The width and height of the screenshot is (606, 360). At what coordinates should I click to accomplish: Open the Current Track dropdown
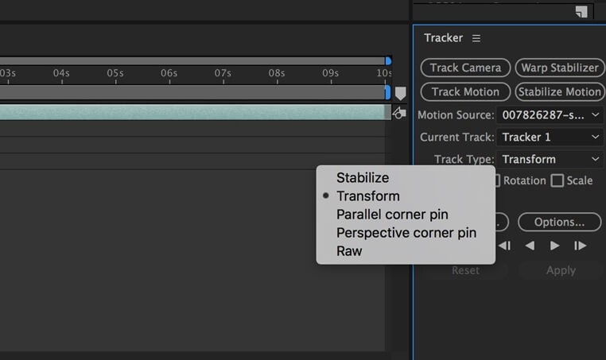pyautogui.click(x=550, y=137)
